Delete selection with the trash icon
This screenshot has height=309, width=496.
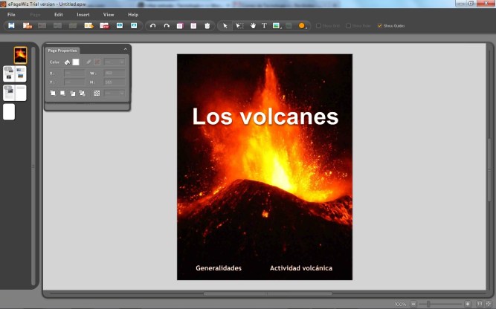[207, 25]
